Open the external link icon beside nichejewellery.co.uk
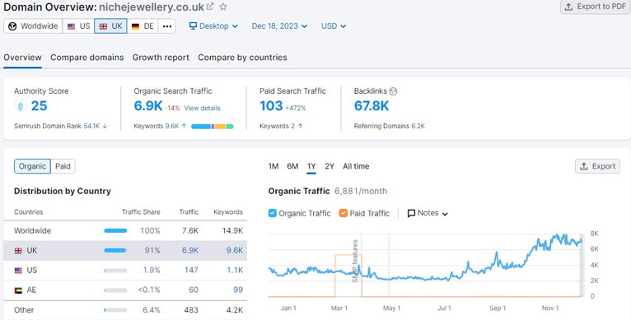631x320 pixels. [x=210, y=7]
